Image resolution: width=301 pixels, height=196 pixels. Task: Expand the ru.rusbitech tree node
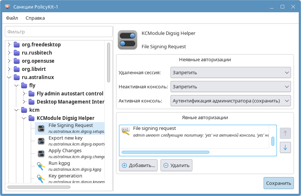[x=9, y=53]
